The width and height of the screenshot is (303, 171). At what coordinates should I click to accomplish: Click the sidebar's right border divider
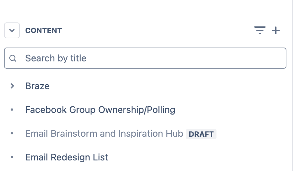point(293,85)
